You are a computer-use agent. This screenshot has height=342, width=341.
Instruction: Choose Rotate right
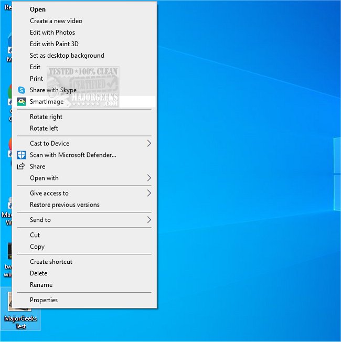[84, 116]
